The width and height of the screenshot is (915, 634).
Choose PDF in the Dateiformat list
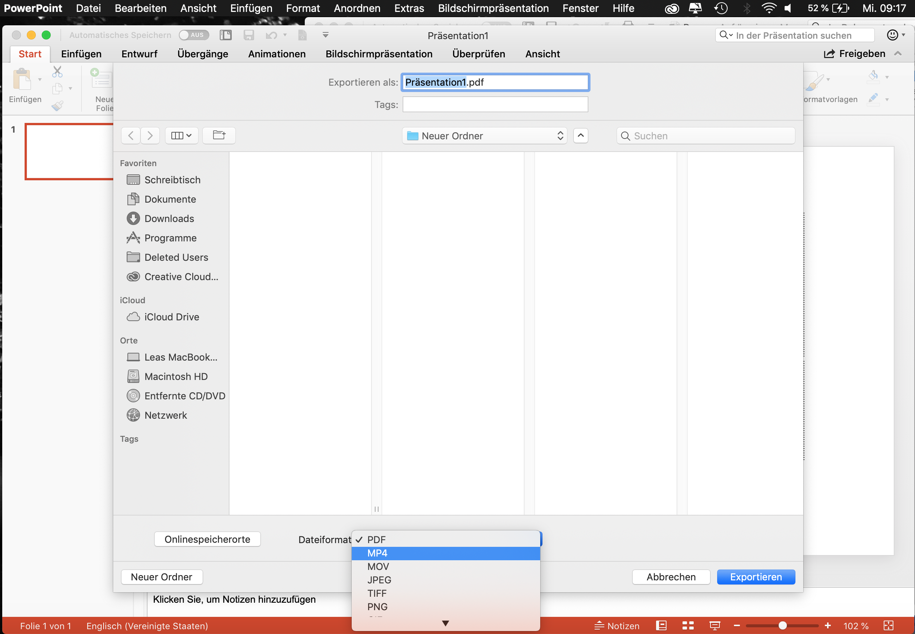(446, 540)
